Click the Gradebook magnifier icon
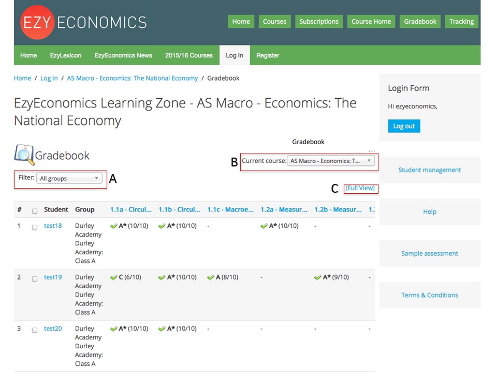This screenshot has height=372, width=497. click(24, 154)
